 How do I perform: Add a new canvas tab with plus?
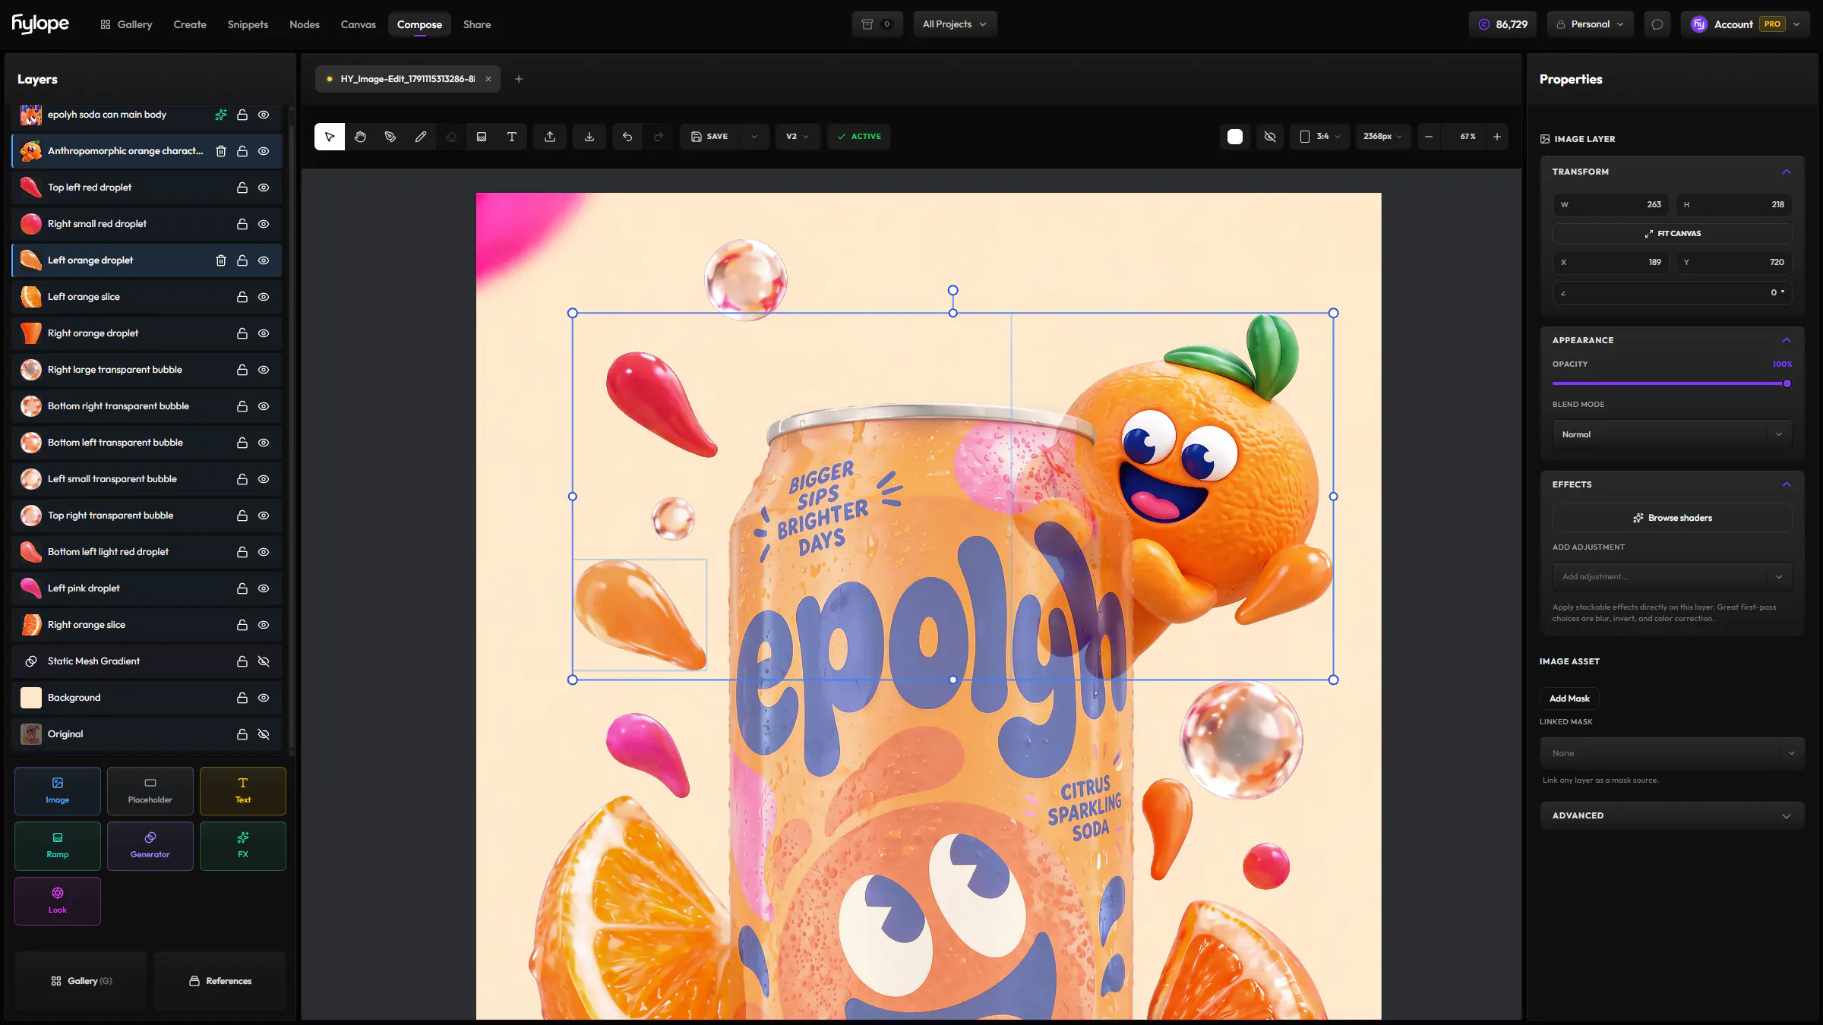[x=519, y=79]
